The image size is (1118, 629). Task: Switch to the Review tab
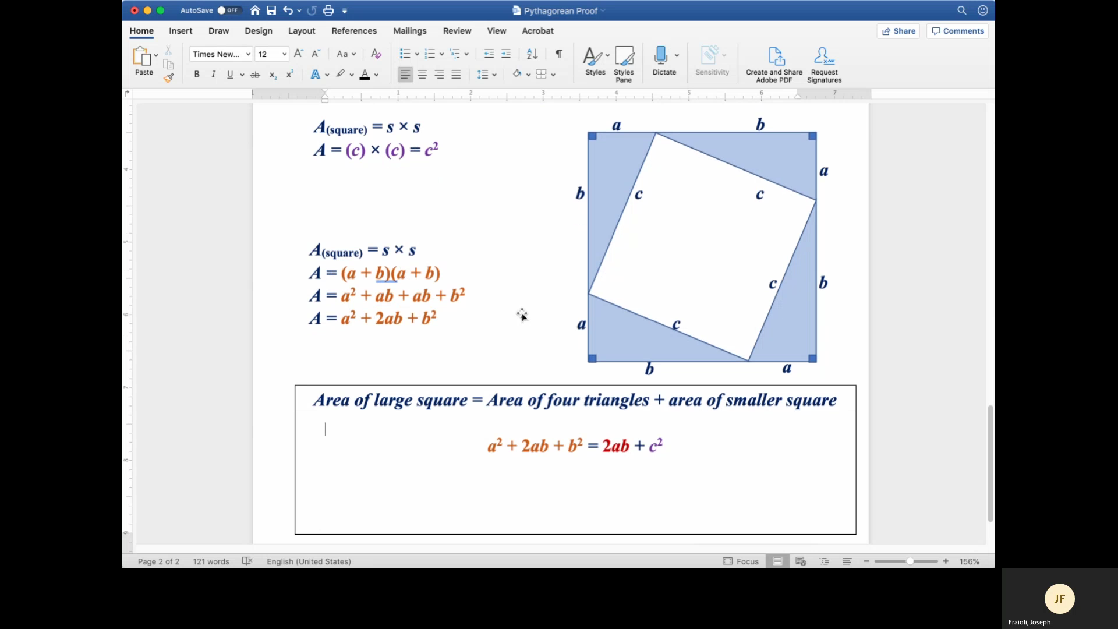coord(457,31)
